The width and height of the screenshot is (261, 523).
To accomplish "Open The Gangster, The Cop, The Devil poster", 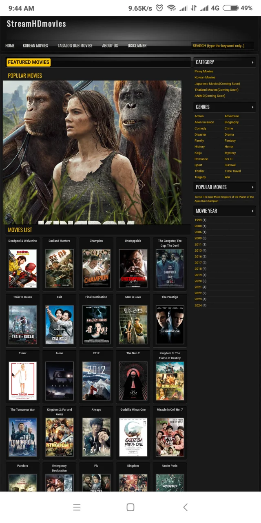I will point(170,268).
